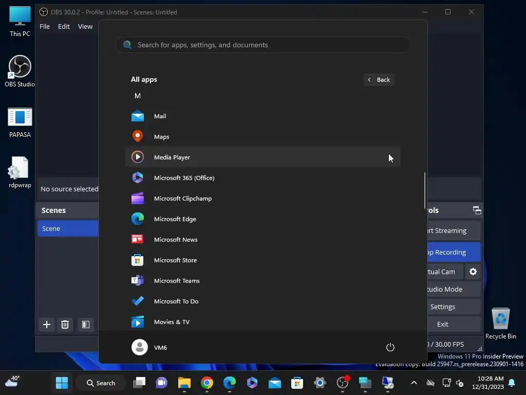
Task: Open Settings gear on taskbar
Action: pyautogui.click(x=320, y=383)
